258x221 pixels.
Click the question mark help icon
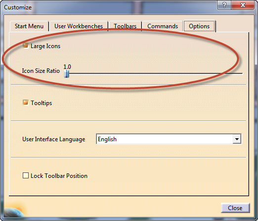click(x=224, y=5)
